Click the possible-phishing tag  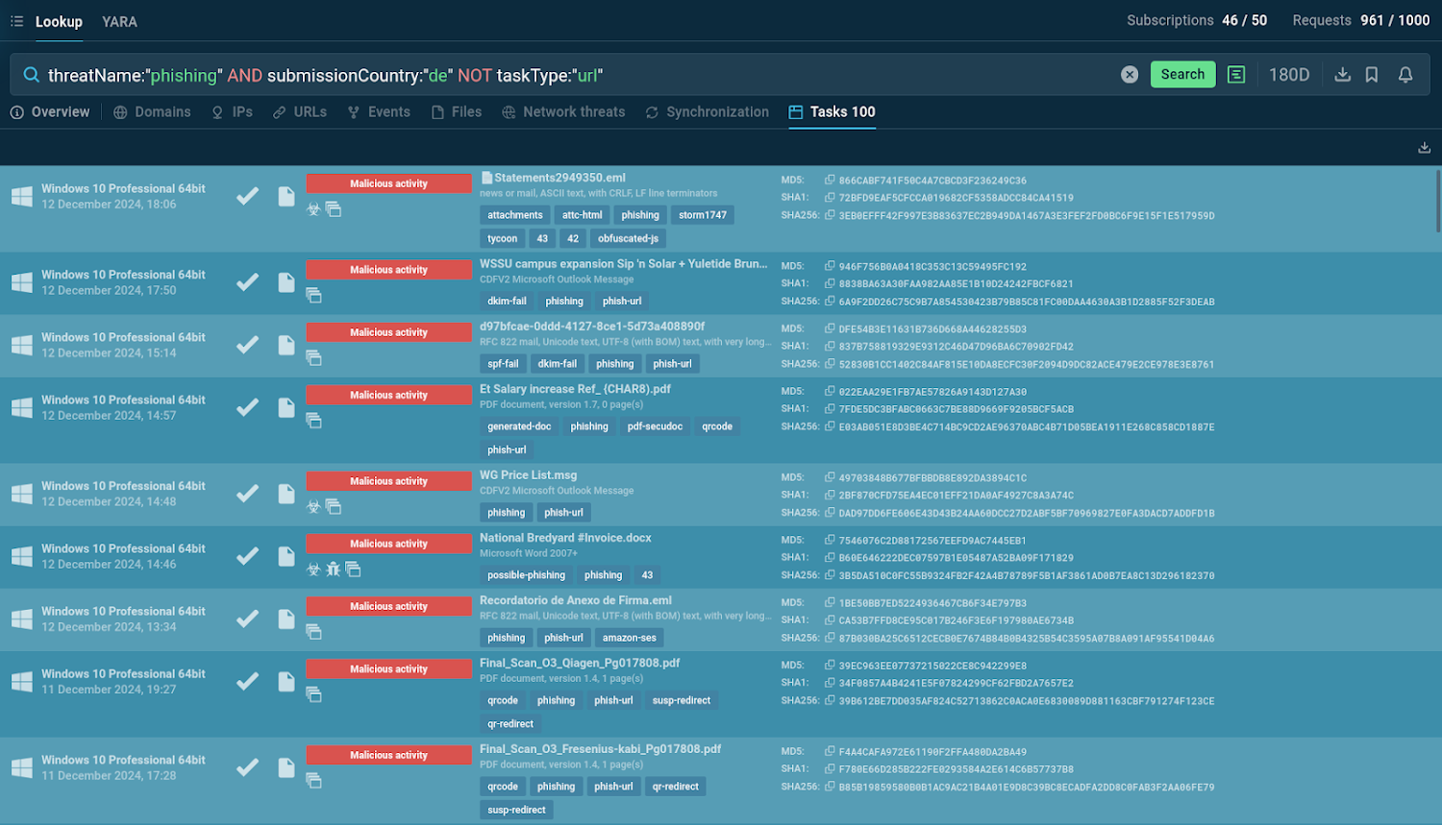tap(526, 575)
